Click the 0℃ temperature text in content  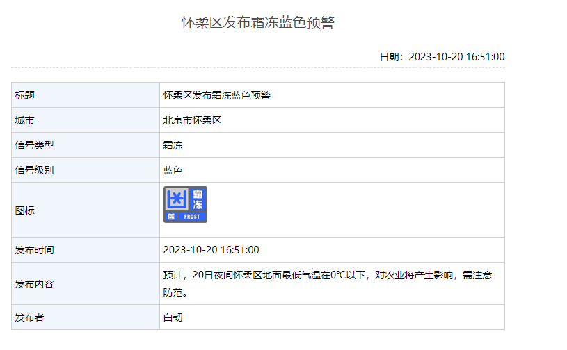point(338,275)
